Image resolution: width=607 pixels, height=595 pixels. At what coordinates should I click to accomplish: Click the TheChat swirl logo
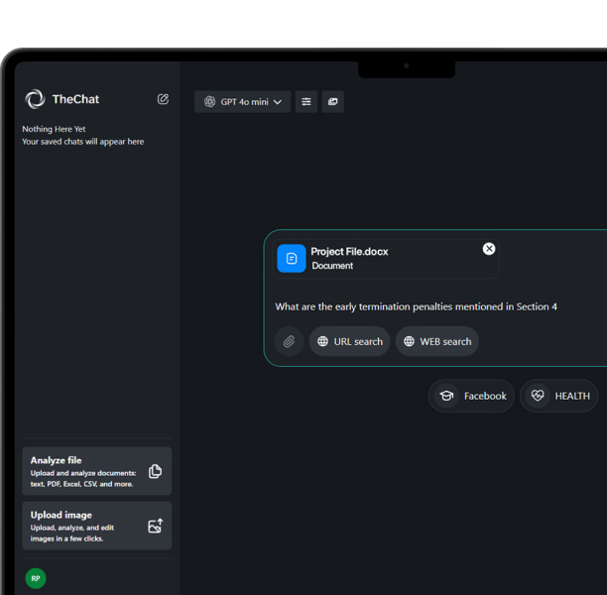coord(35,99)
